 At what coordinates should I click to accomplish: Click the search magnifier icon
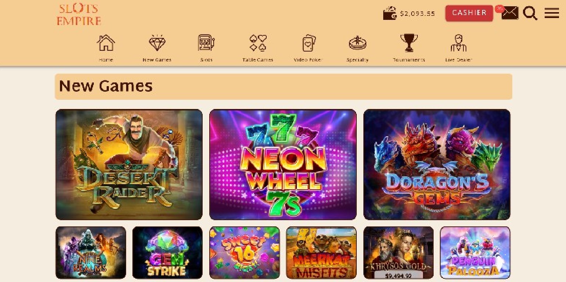pos(530,13)
